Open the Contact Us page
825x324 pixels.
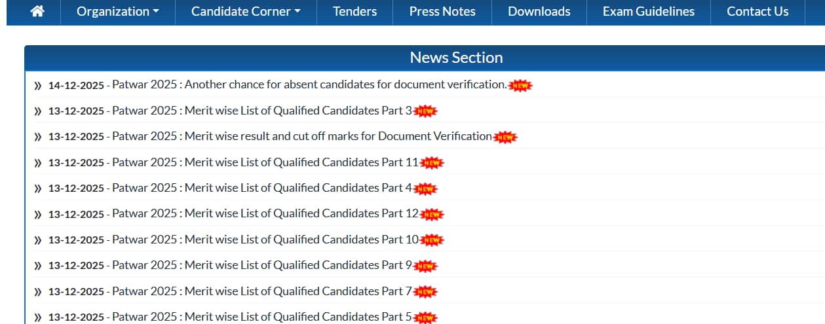[x=758, y=11]
